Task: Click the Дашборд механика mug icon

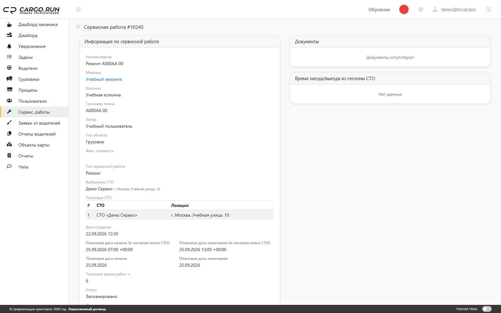Action: tap(9, 24)
